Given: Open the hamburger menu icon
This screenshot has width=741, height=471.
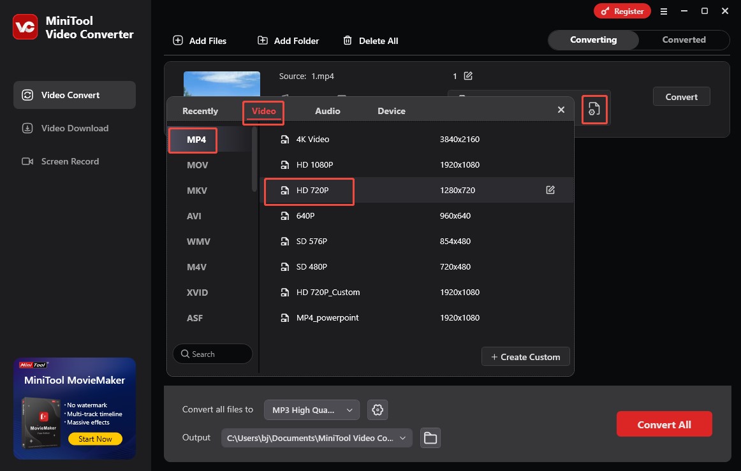Looking at the screenshot, I should click(663, 11).
